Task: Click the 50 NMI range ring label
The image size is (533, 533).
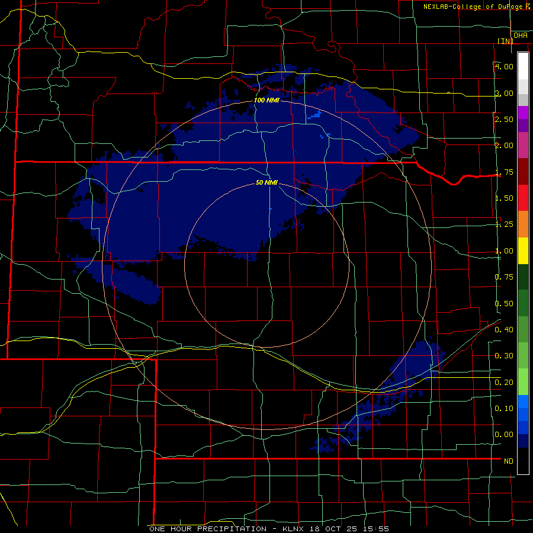Action: tap(266, 182)
